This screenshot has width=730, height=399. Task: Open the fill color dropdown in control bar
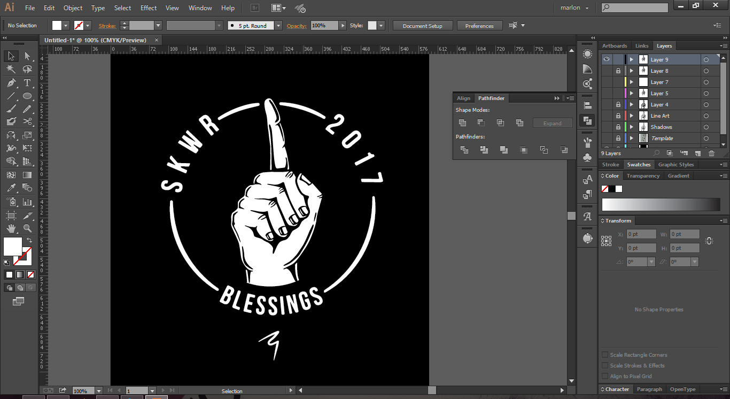66,26
